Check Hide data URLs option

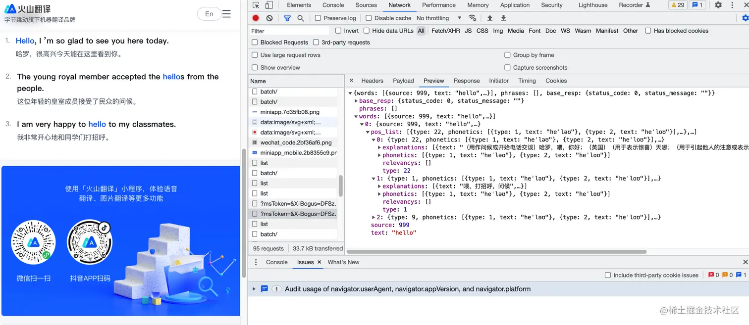tap(367, 31)
